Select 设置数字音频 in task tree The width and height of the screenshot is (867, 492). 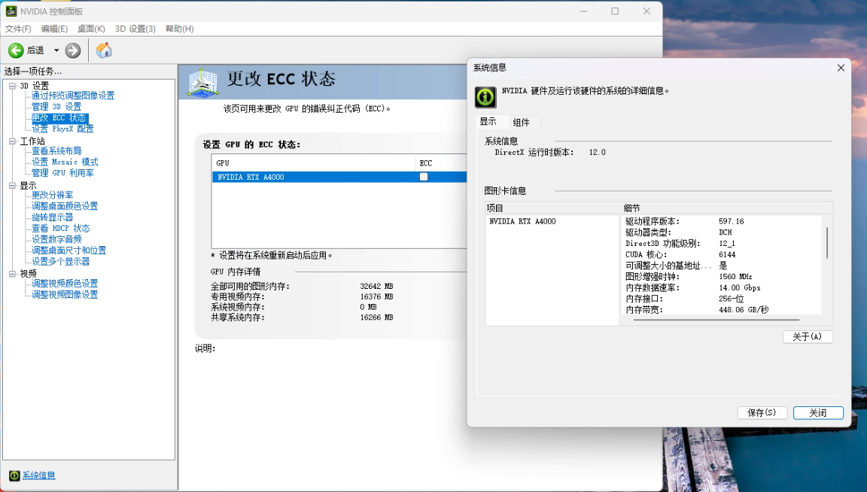coord(56,239)
